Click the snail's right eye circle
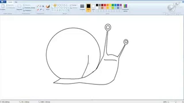Screen dimensions: 184x103 coord(126,42)
